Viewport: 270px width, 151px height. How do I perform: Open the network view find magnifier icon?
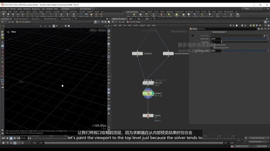coord(265,25)
